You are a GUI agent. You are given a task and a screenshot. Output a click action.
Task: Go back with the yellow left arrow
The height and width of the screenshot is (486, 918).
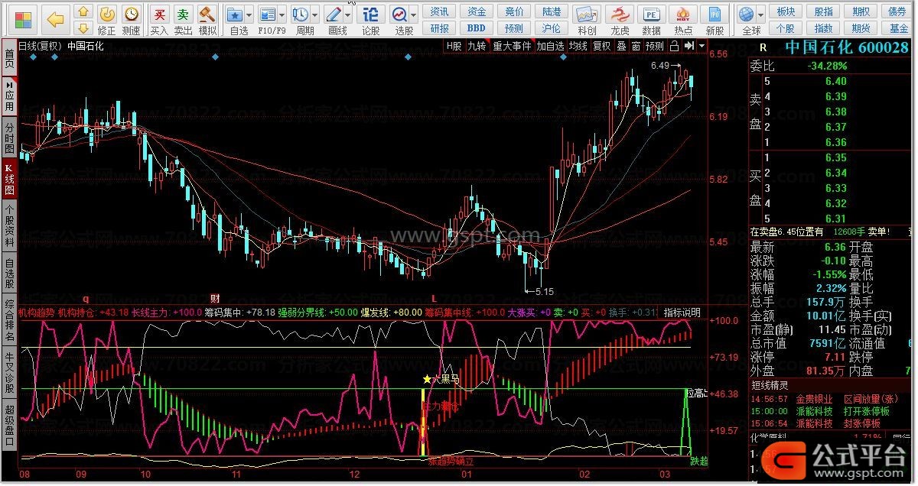tap(55, 18)
